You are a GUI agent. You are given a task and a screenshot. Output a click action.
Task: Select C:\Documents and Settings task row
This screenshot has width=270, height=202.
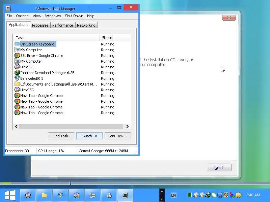[72, 84]
